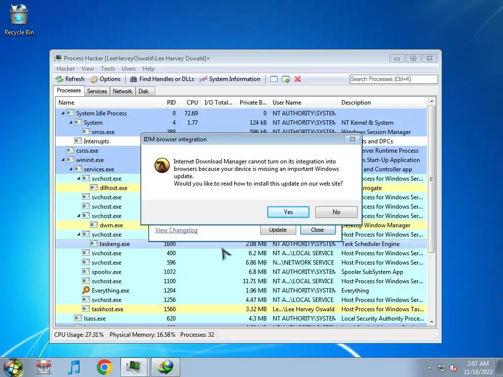Viewport: 503px width, 377px height.
Task: Click the Physical Memory status entry
Action: [142, 335]
